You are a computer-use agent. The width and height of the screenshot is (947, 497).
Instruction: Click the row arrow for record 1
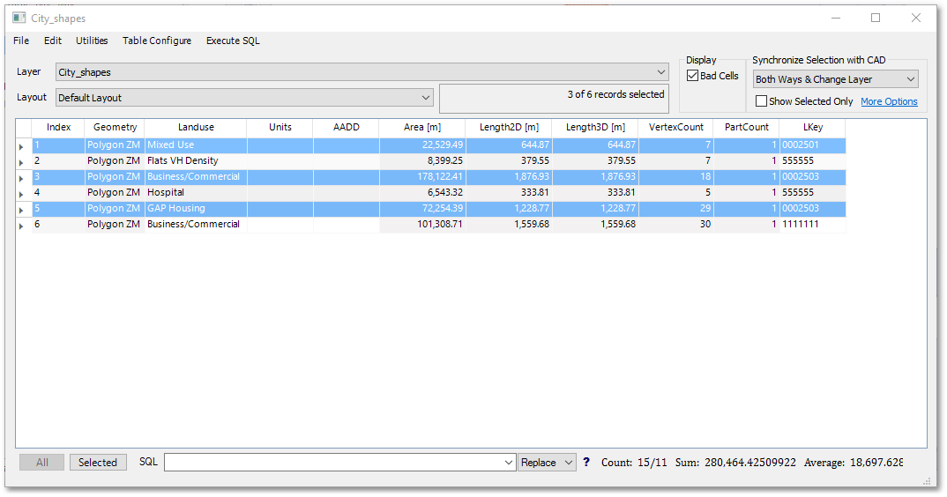coord(22,146)
